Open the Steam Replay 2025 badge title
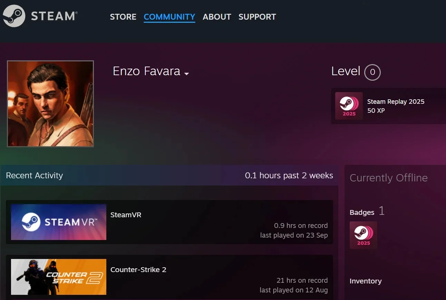446x300 pixels. [396, 102]
